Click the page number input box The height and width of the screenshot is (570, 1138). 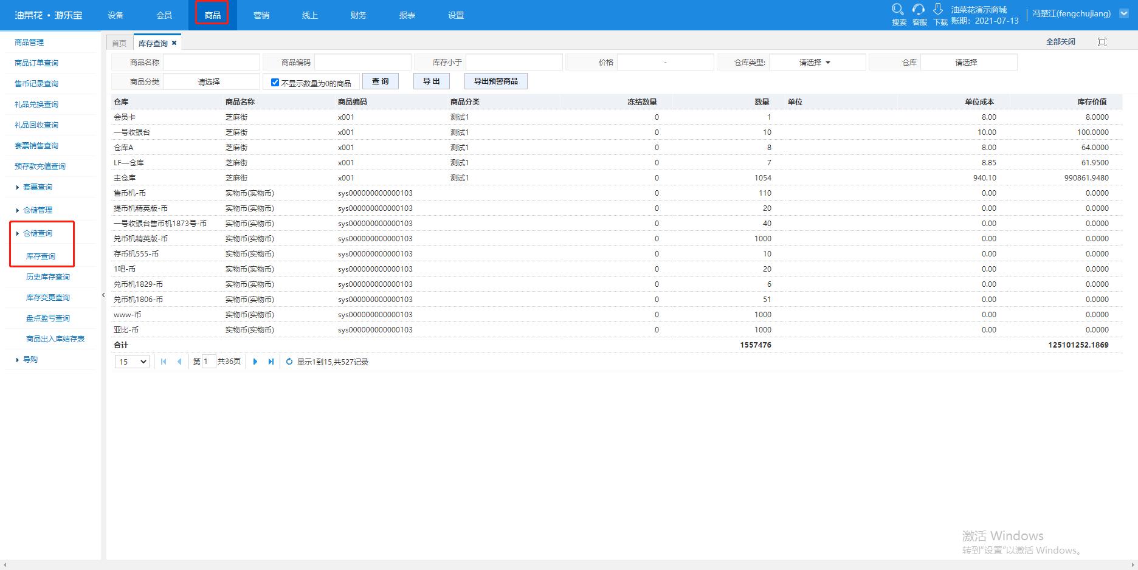[x=209, y=362]
